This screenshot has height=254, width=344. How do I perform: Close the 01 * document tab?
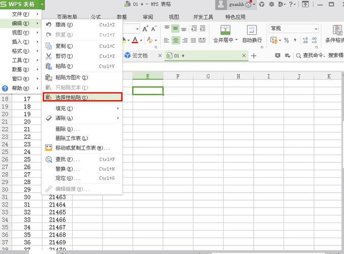[x=244, y=56]
